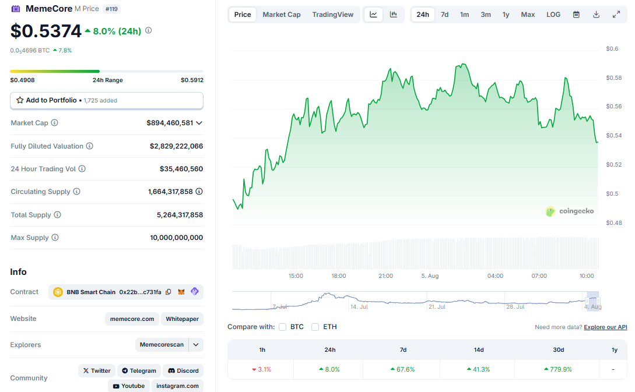This screenshot has height=392, width=635.
Task: Click the info icon beside 1,664,317,858 value
Action: pos(199,192)
